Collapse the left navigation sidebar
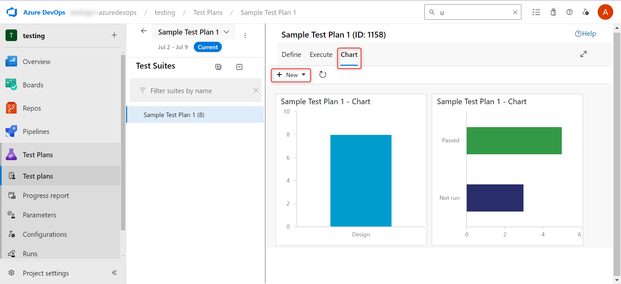This screenshot has width=621, height=284. pos(114,273)
